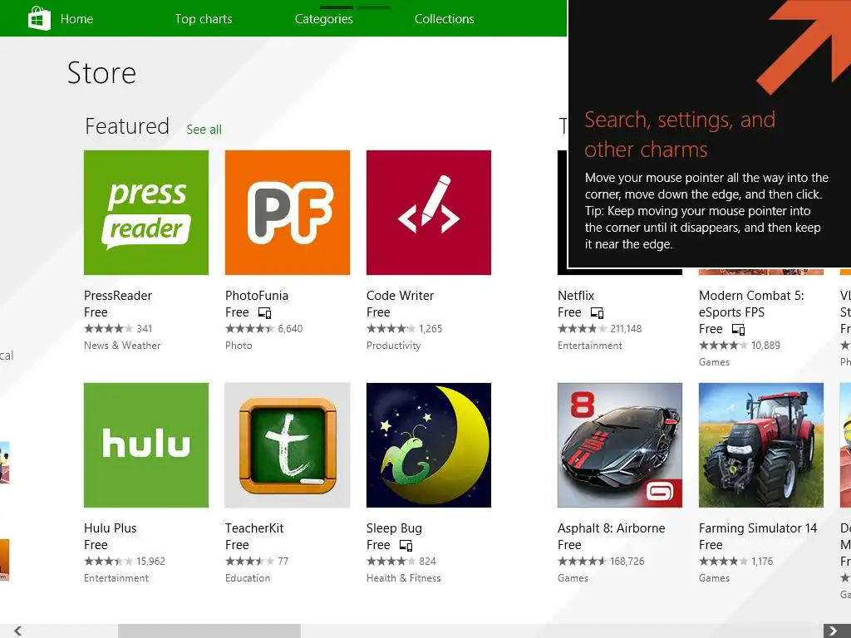851x638 pixels.
Task: Click the Windows Store bag logo
Action: 39,18
